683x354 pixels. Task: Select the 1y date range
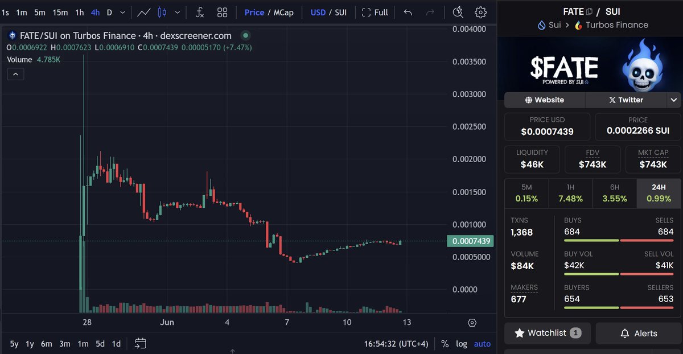pos(30,344)
